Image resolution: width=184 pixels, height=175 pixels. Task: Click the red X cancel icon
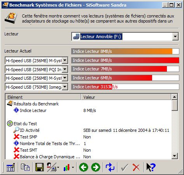coord(136,167)
